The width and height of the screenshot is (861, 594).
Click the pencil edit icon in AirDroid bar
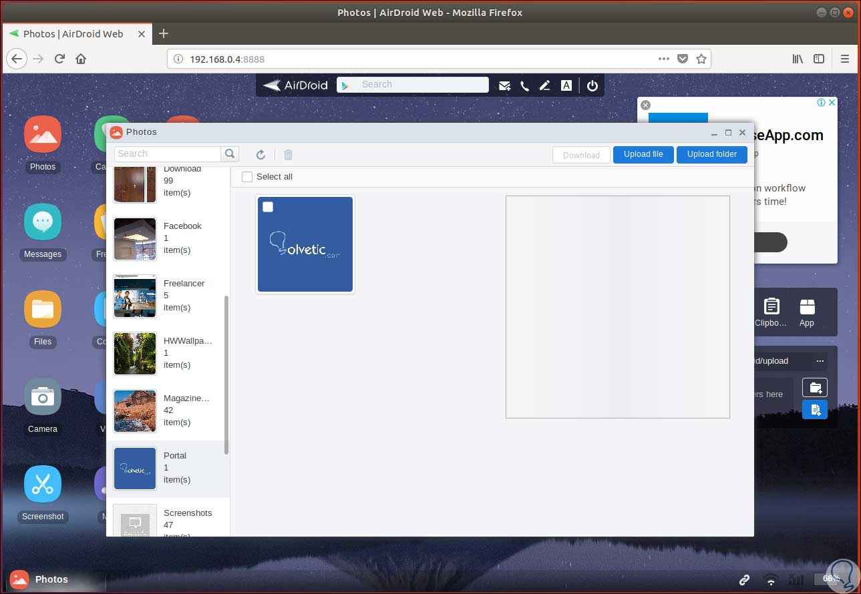click(x=545, y=85)
